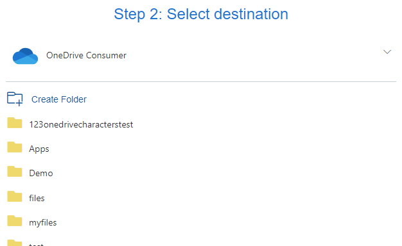Screen dimensions: 402x246
Task: Choose the myfiles folder name
Action: (43, 223)
